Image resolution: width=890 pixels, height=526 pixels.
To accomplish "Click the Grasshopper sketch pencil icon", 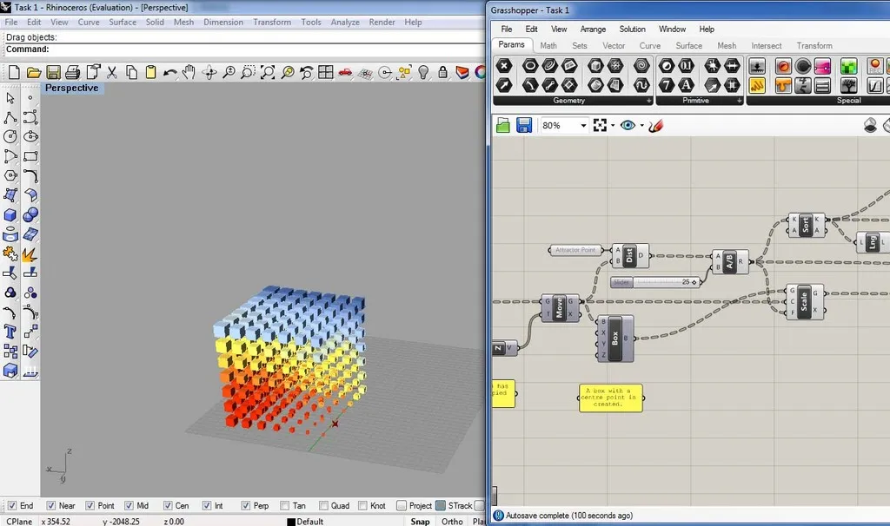I will coord(655,125).
